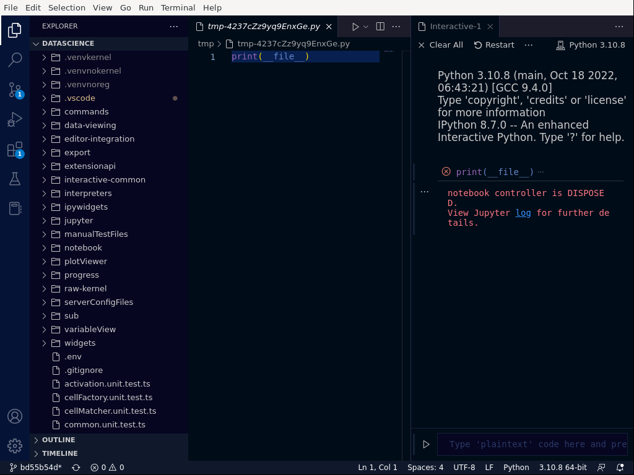The width and height of the screenshot is (634, 475).
Task: Click the print(__file__) code line in the editor
Action: tap(270, 56)
